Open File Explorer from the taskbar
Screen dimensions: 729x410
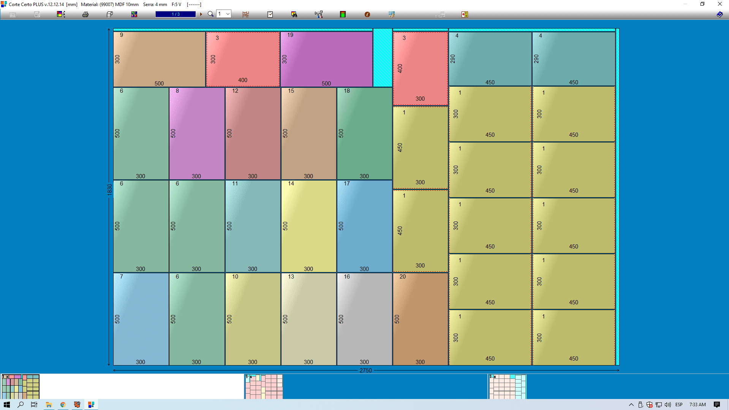pos(49,405)
